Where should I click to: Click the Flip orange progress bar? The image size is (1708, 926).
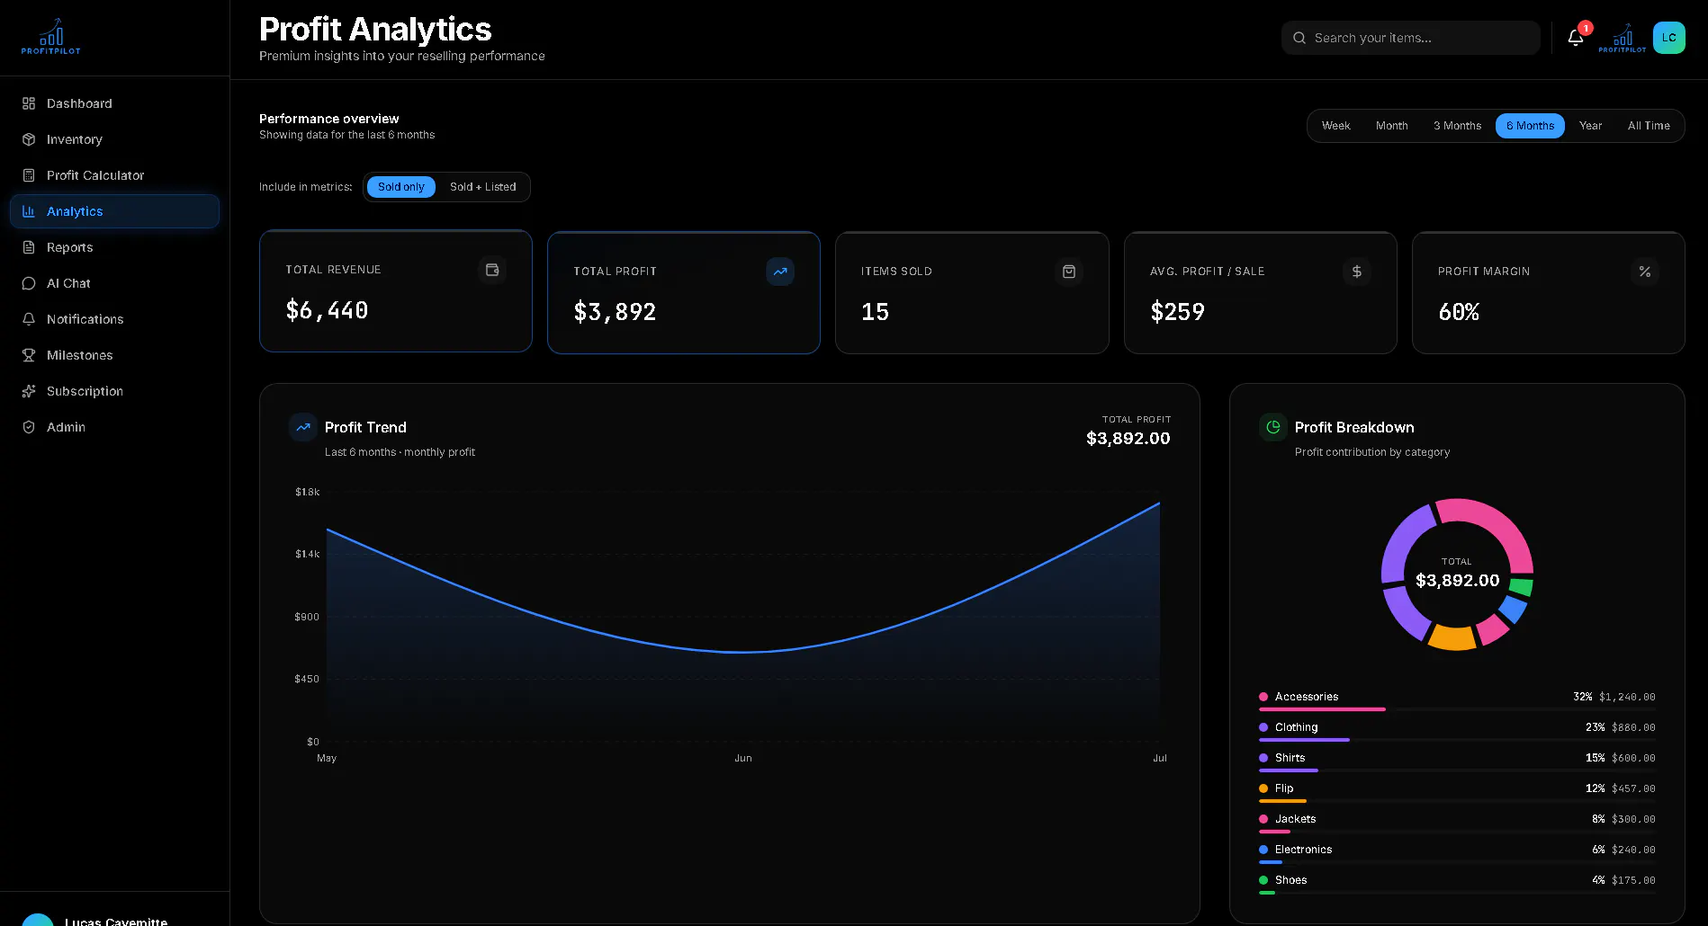(x=1282, y=801)
